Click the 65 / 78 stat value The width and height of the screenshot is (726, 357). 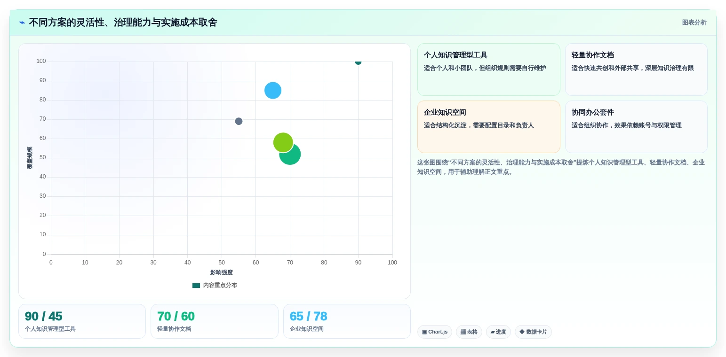point(308,317)
